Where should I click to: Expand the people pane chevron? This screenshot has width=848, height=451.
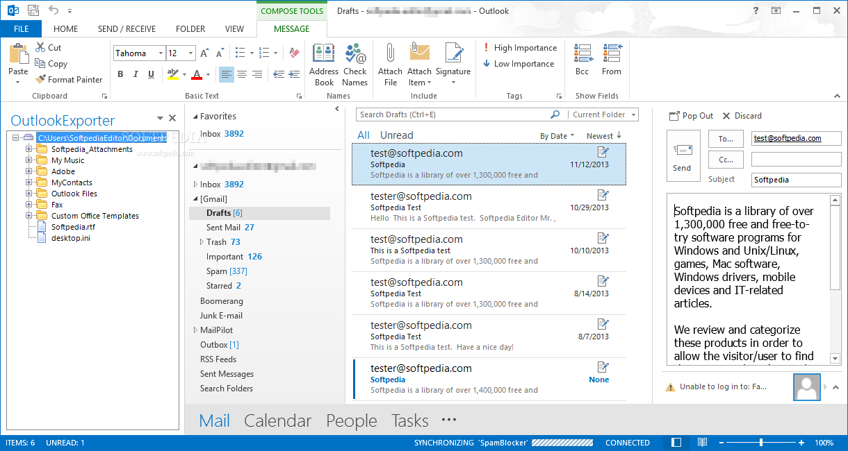pyautogui.click(x=835, y=387)
